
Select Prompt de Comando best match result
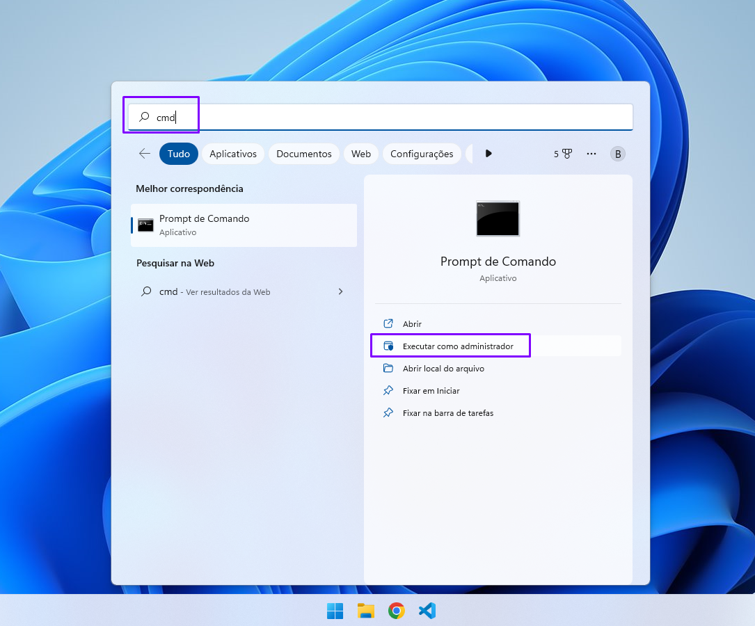244,225
